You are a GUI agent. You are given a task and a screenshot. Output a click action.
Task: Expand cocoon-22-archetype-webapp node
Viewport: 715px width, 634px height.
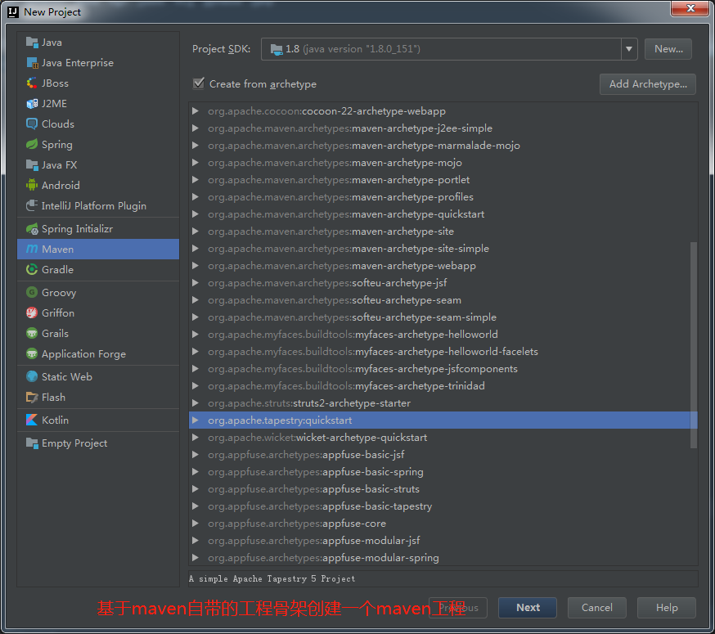pos(196,110)
